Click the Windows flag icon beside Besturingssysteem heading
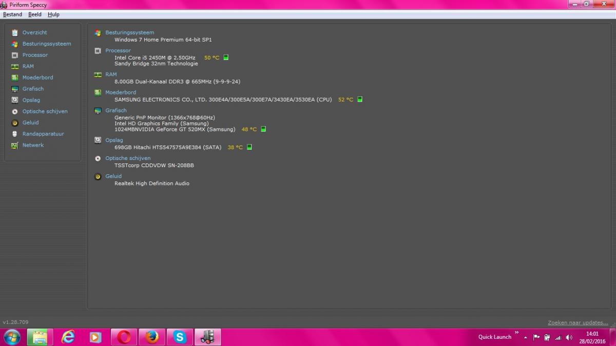 coord(98,33)
